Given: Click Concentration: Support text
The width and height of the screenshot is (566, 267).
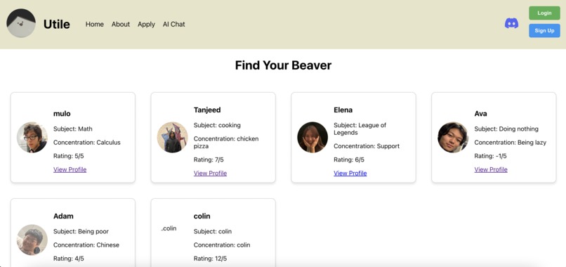Looking at the screenshot, I should click(x=367, y=146).
